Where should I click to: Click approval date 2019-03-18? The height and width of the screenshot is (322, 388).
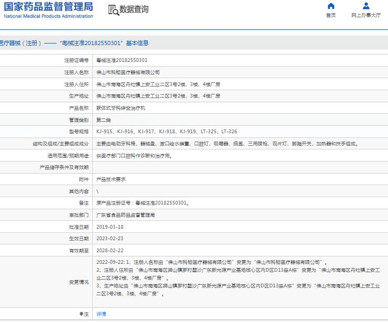point(110,227)
